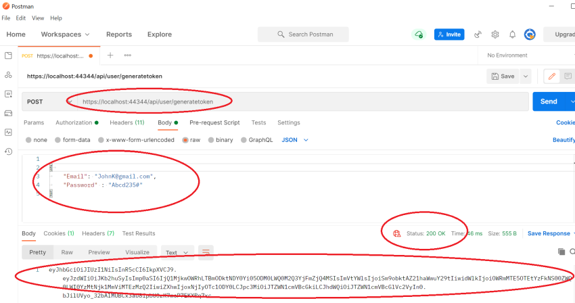Screen dimensions: 575x303
Task: Open the Text response format dropdown
Action: [177, 252]
